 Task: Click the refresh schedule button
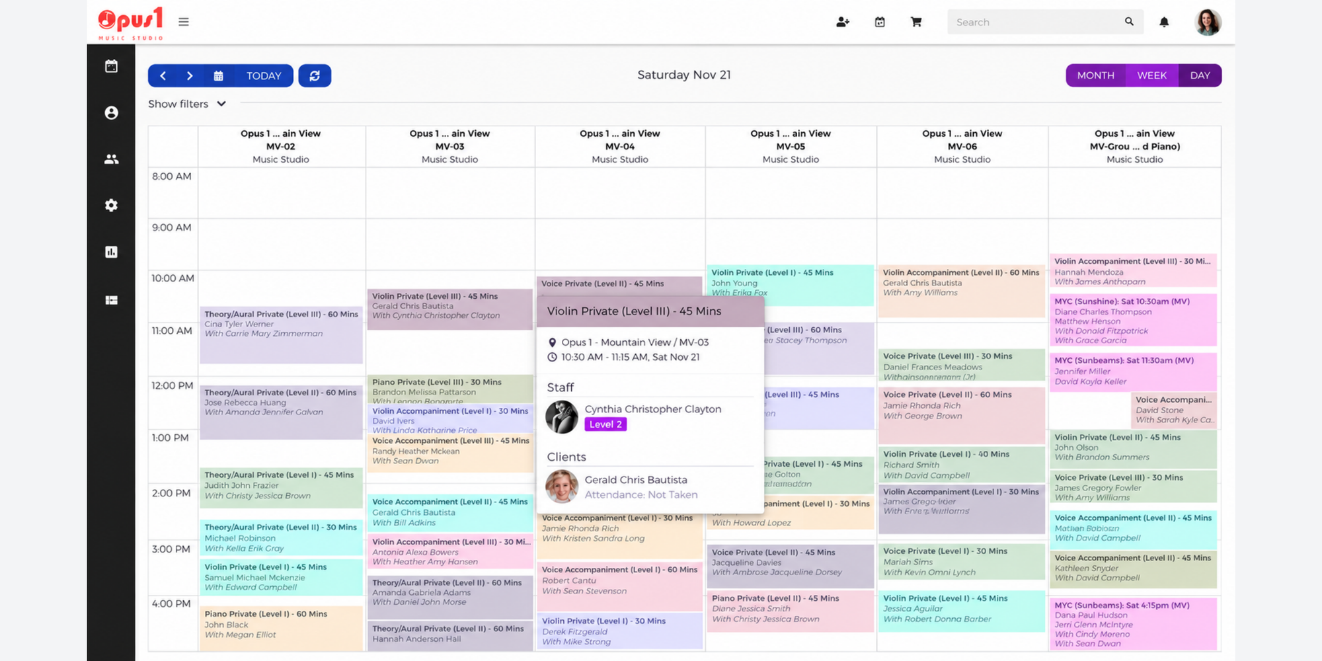click(315, 76)
